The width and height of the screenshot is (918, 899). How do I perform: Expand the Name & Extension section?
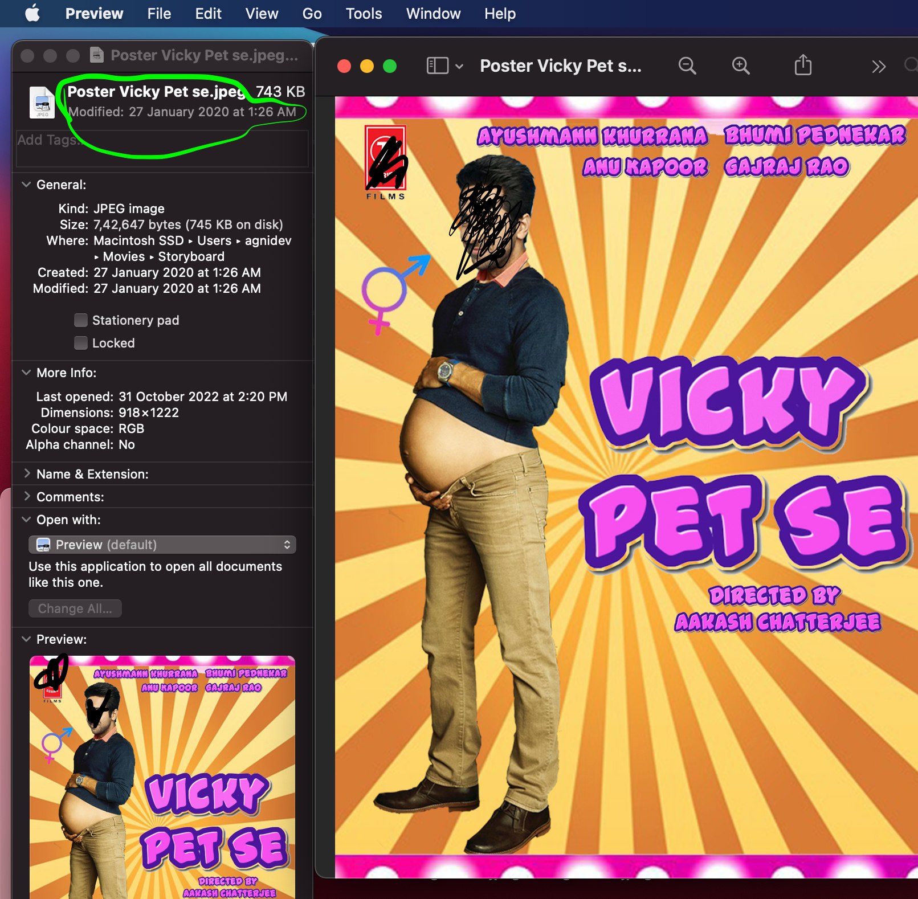coord(26,474)
